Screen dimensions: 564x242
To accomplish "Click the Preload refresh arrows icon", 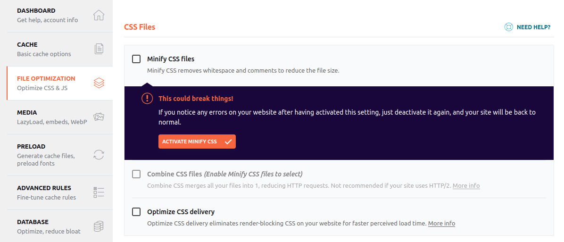I will click(99, 155).
